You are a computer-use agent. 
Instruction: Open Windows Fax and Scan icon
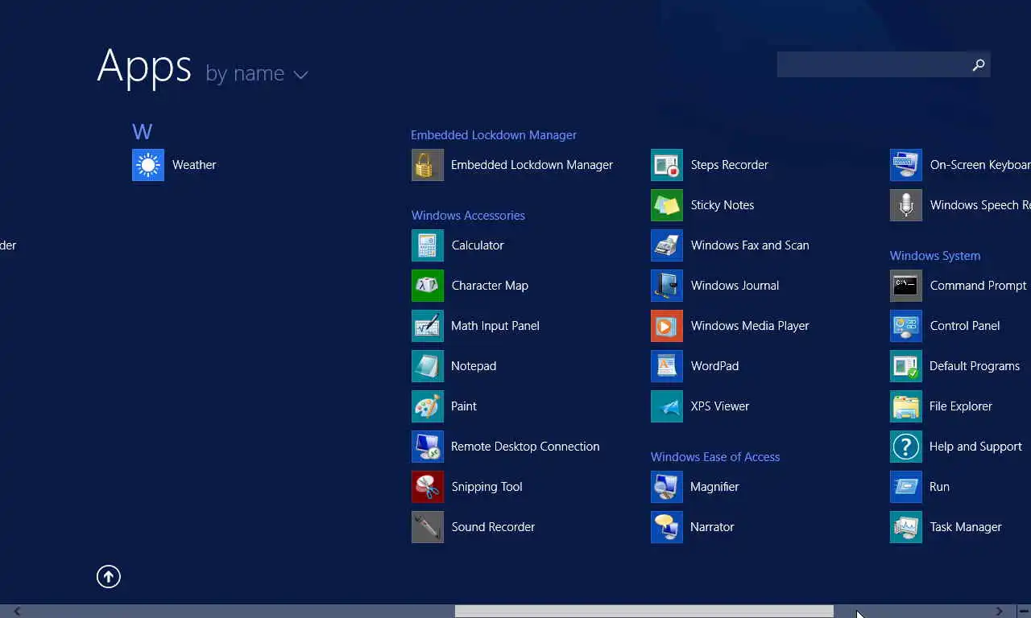(667, 245)
